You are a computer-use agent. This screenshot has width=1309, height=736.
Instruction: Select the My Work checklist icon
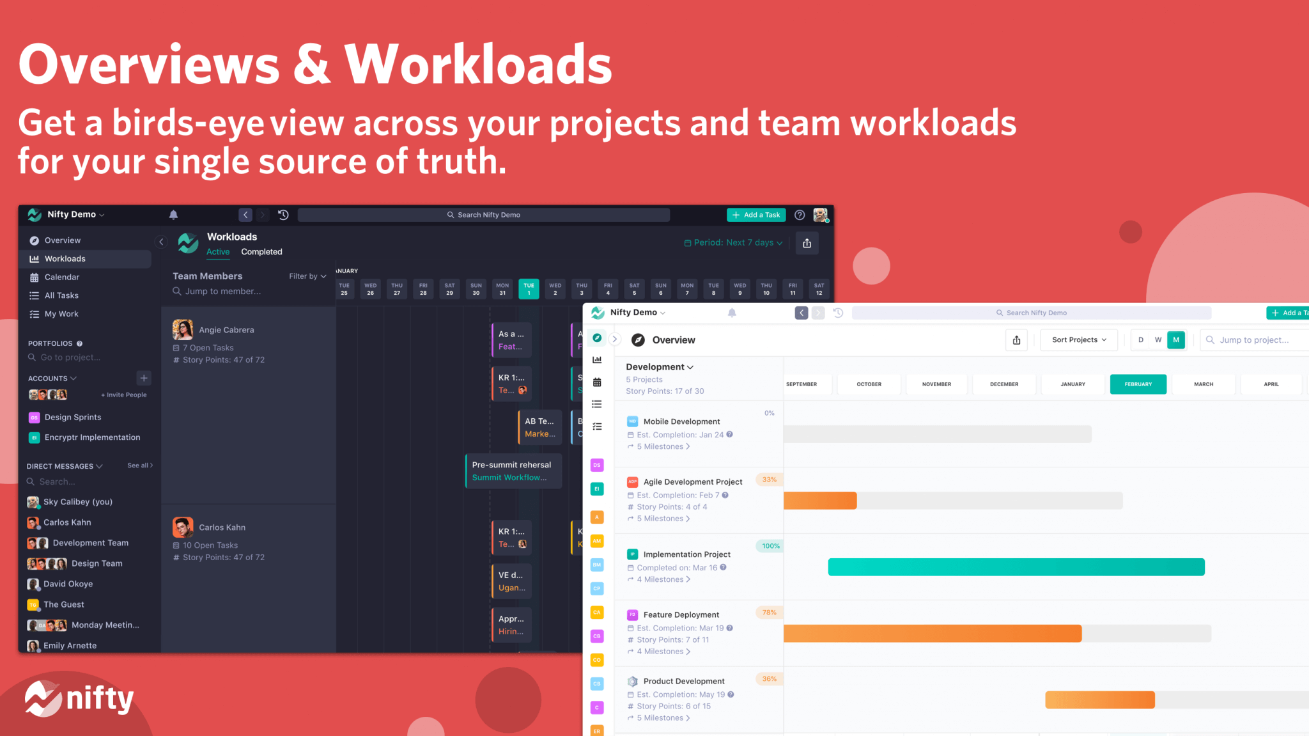(x=35, y=314)
